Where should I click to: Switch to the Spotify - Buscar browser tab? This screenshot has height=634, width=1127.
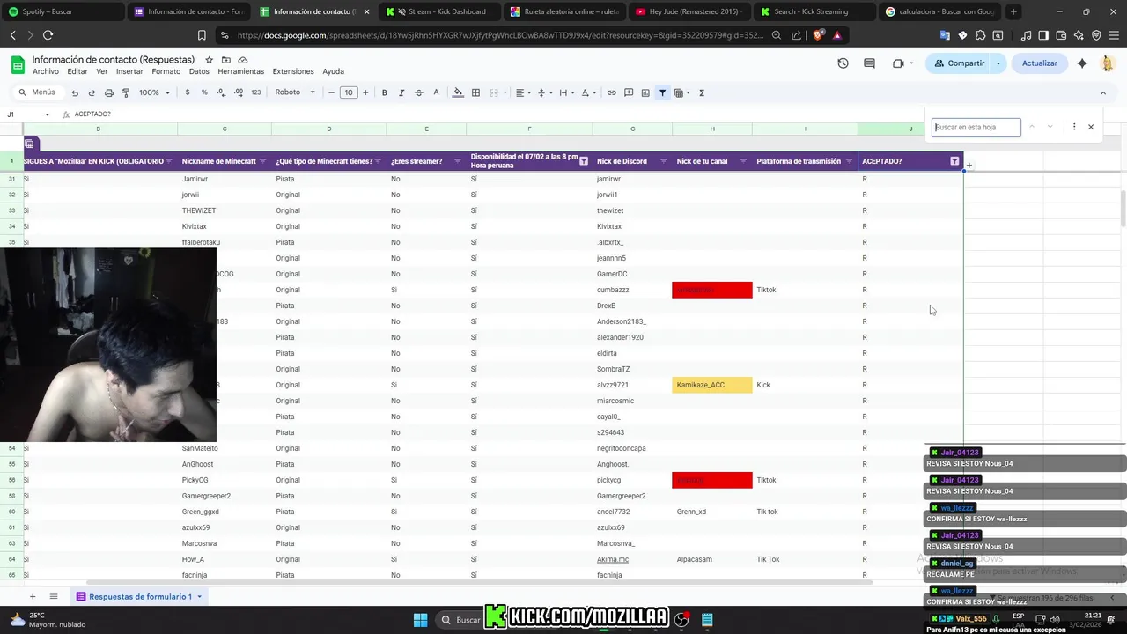63,11
